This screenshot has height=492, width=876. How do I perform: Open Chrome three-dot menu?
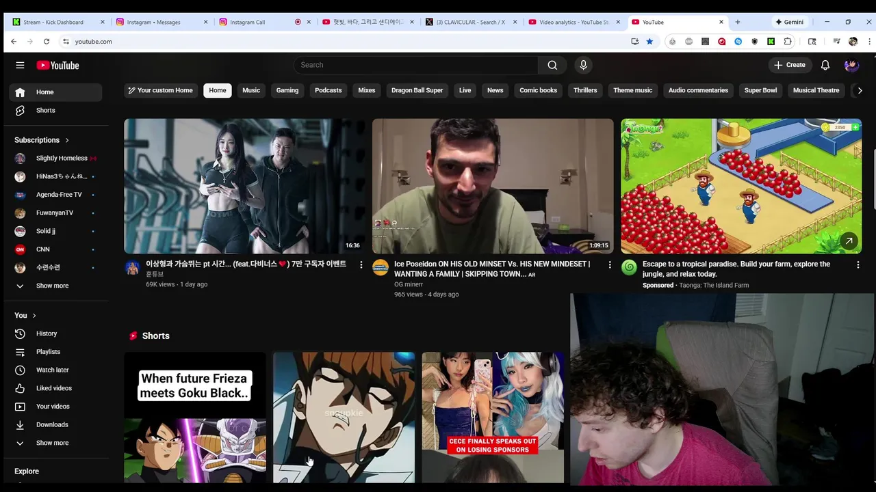[869, 42]
